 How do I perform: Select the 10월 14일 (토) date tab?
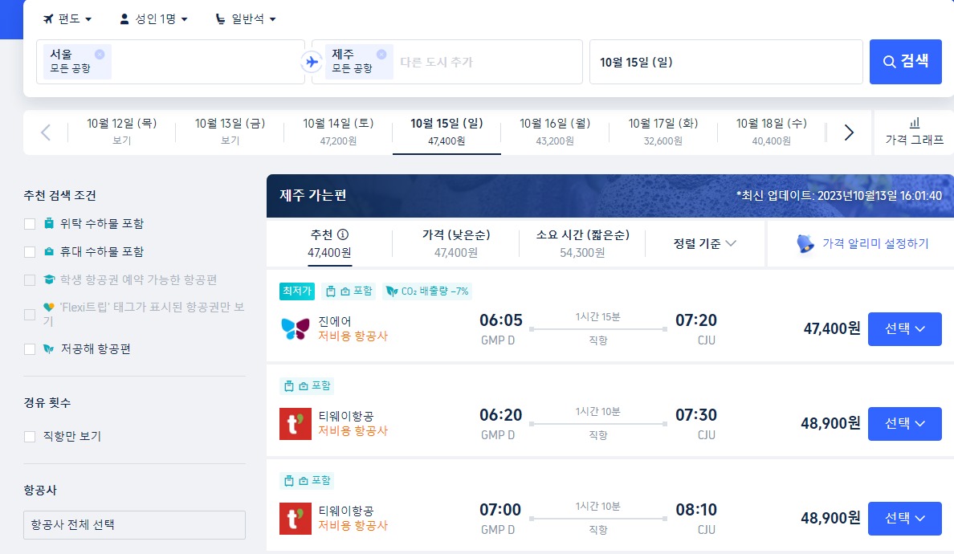[x=338, y=132]
